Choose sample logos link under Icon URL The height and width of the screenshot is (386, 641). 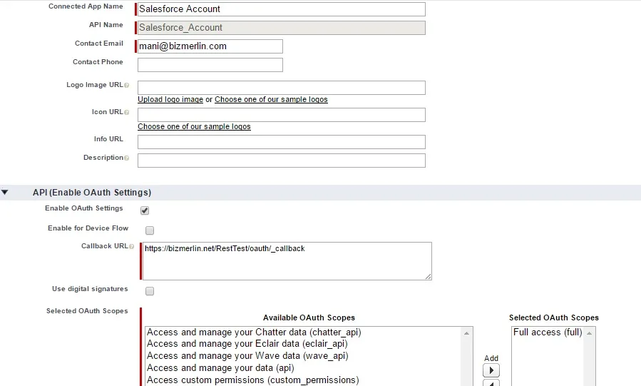(x=194, y=126)
